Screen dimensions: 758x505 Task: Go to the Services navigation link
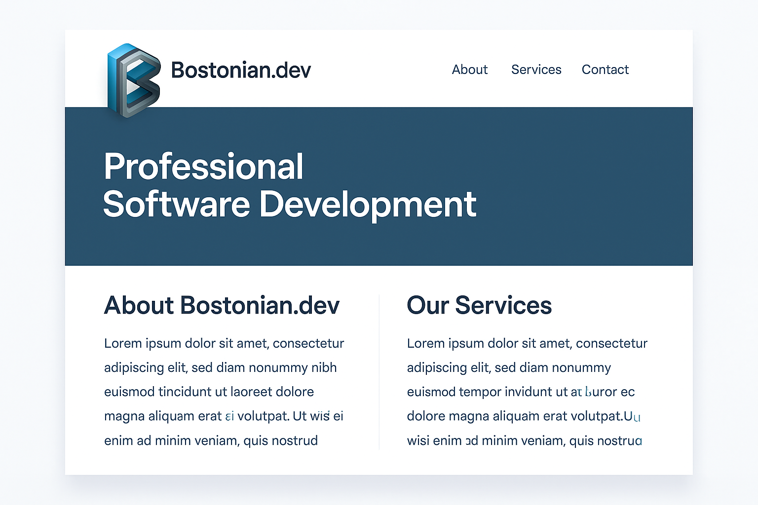pyautogui.click(x=536, y=70)
